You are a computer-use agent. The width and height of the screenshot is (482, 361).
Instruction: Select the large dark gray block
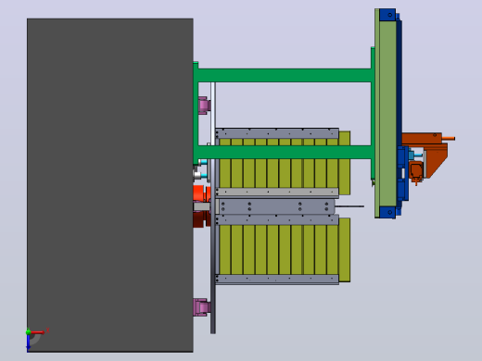[x=110, y=185]
